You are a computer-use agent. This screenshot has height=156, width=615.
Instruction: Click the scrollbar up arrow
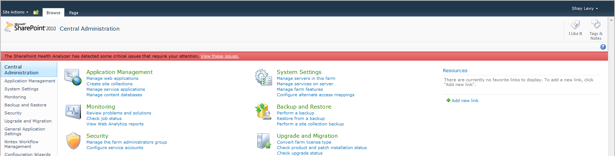pos(611,20)
